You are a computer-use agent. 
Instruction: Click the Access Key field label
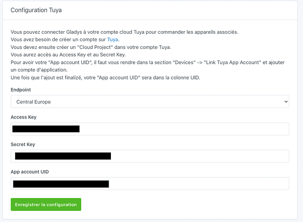(23, 117)
